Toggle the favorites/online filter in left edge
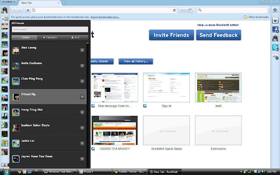Screen dimensions: 280x175 (5, 19)
